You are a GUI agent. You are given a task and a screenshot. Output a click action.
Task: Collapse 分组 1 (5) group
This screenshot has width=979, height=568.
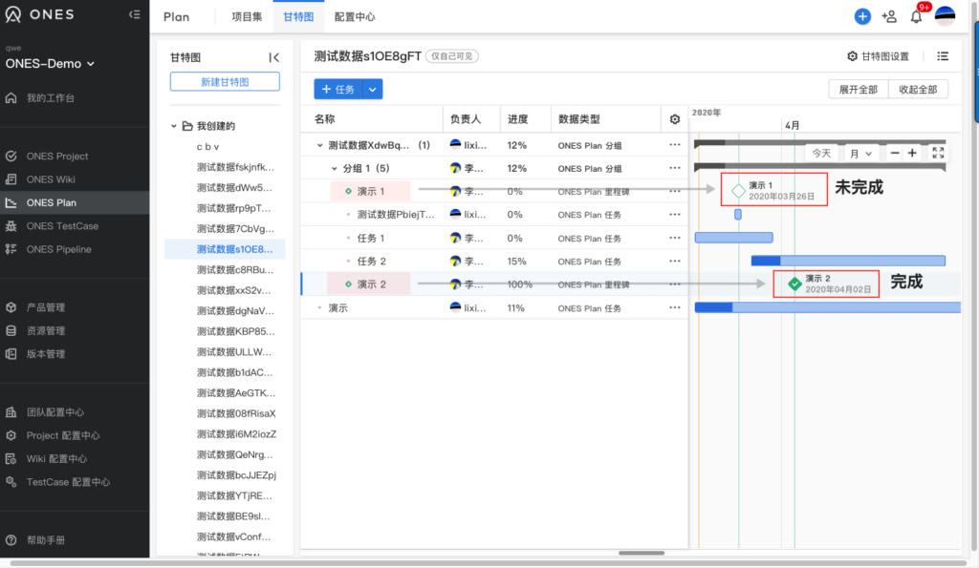[x=334, y=168]
